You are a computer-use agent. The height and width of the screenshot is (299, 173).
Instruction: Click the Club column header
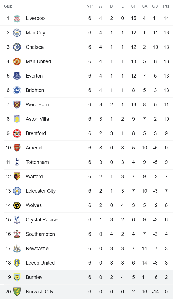pyautogui.click(x=8, y=6)
